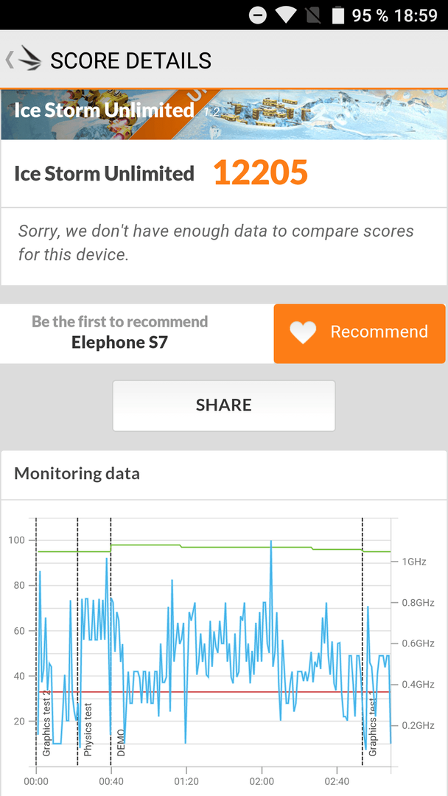Open the SCORE DETAILS header title
Viewport: 448px width, 796px height.
point(130,60)
